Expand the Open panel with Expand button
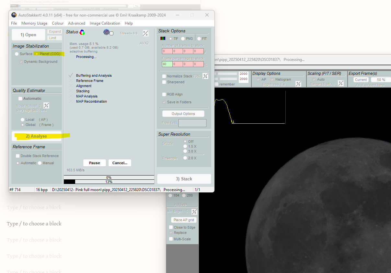This screenshot has height=273, width=391. 54,31
